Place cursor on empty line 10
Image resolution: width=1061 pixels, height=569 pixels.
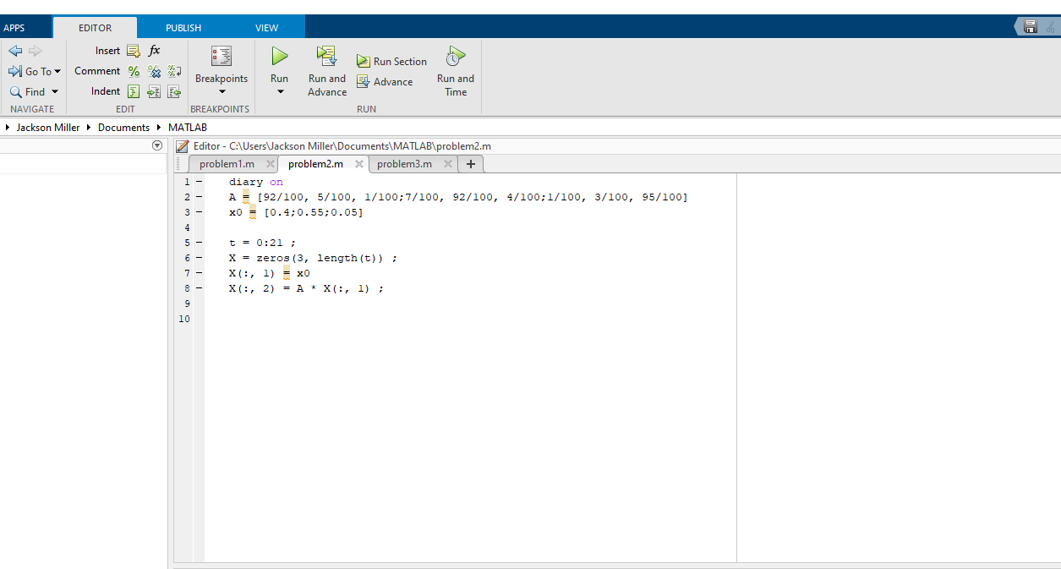tap(470, 319)
